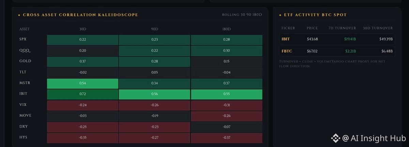
Task: Select DXY 90D value -0.23
Action: pos(154,127)
